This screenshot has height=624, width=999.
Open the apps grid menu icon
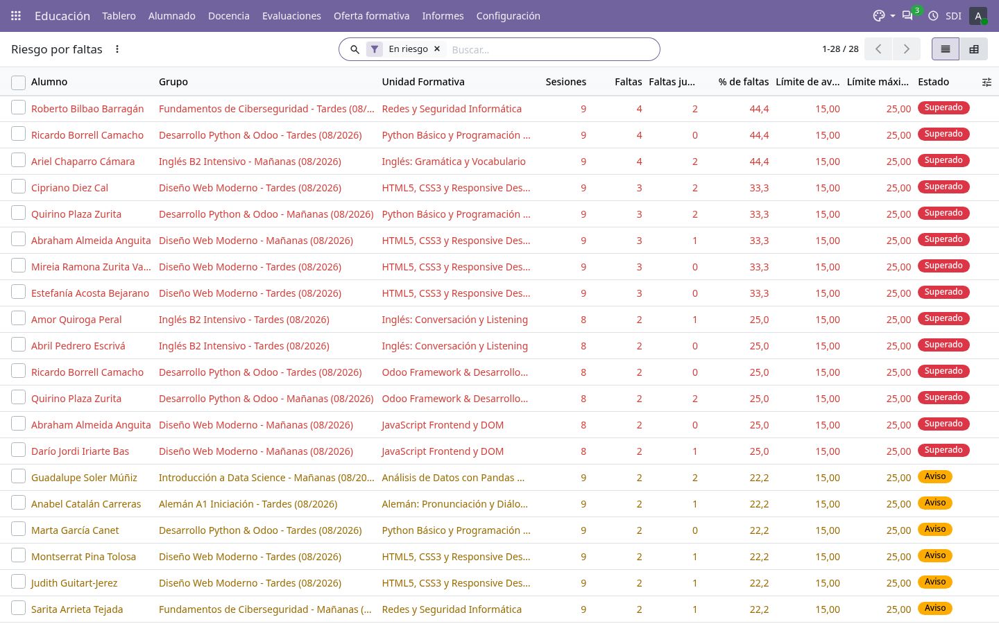[16, 15]
